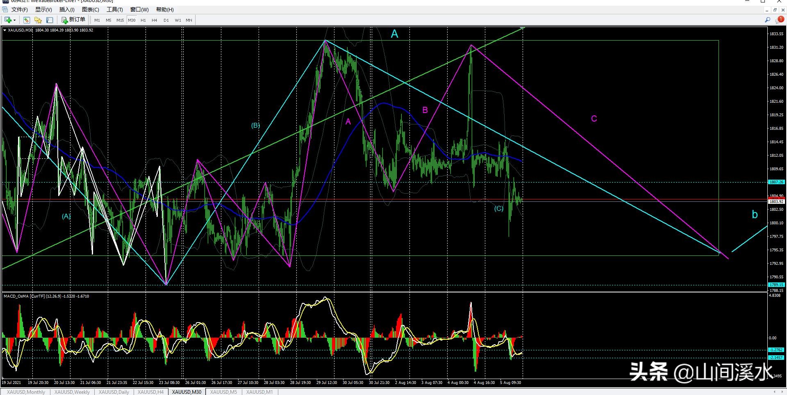Select the H4 timeframe button
Viewport: 787px width, 395px height.
coord(154,20)
